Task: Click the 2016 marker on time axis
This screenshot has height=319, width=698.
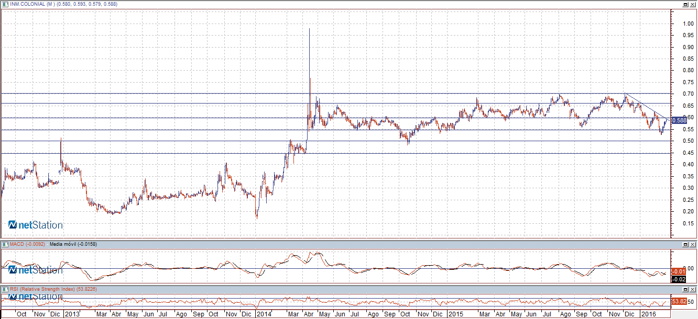Action: [649, 314]
